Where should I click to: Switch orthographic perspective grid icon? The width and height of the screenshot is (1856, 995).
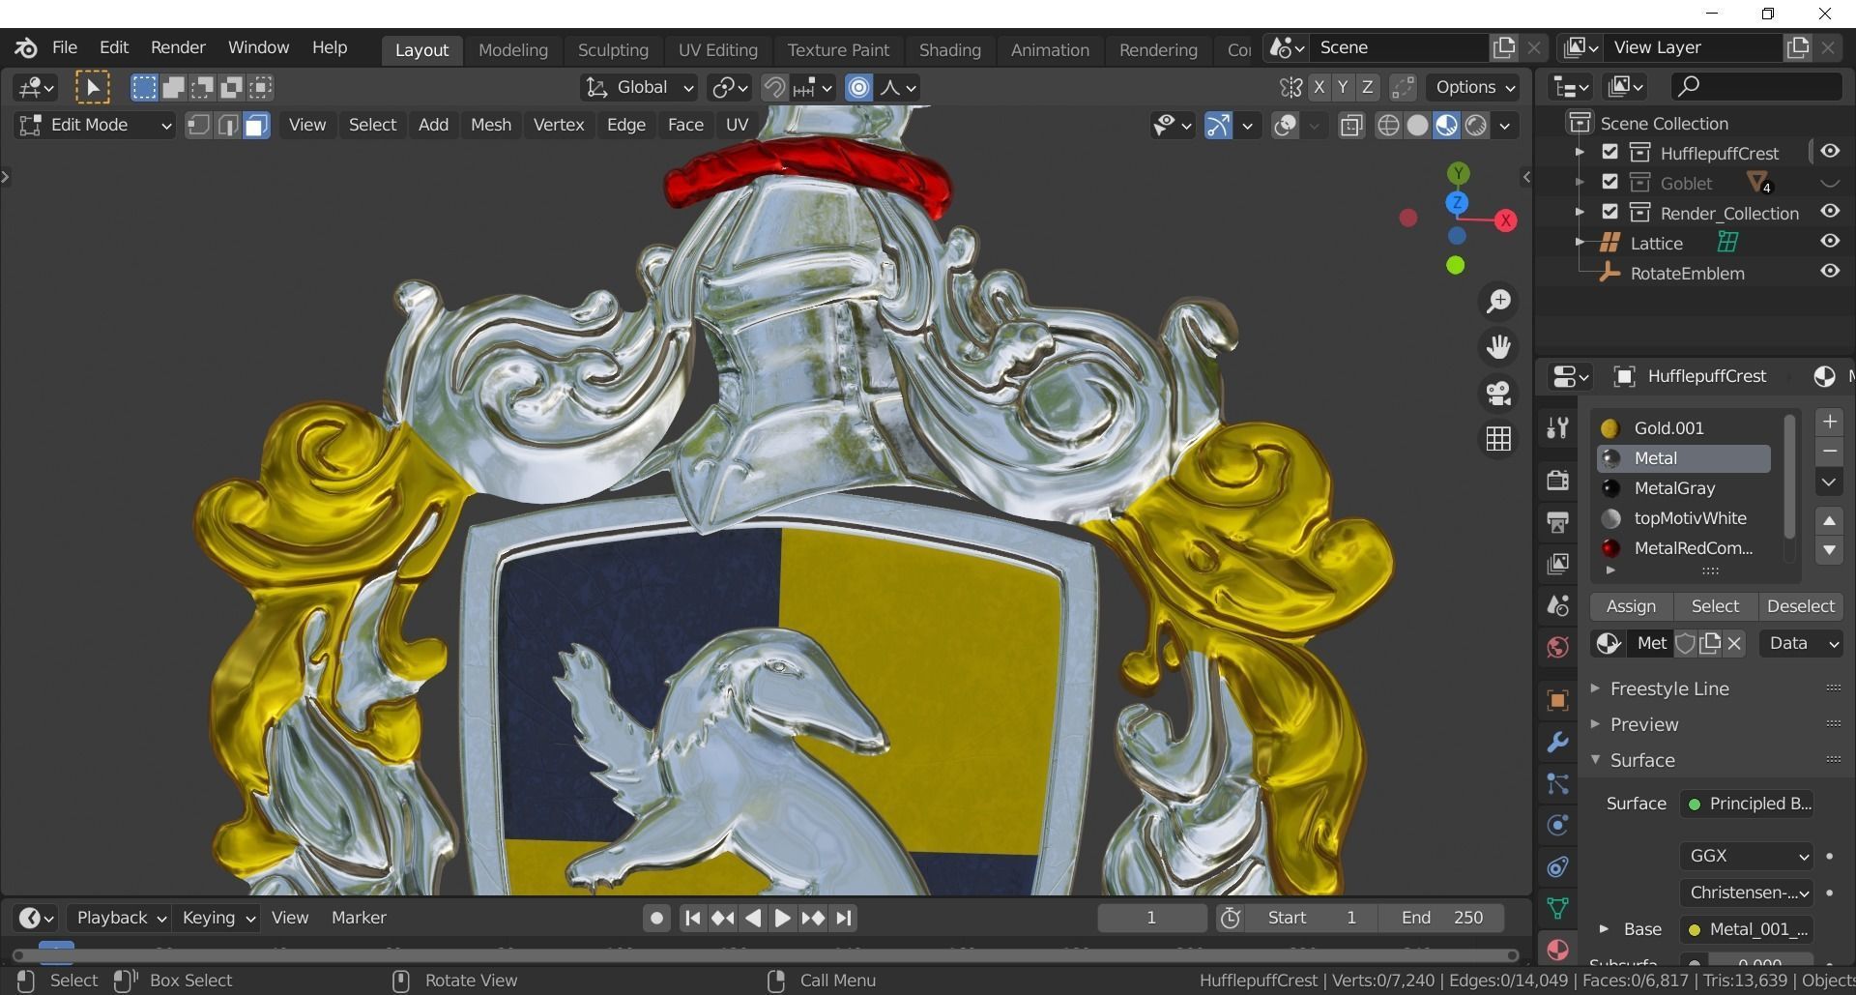click(1498, 439)
